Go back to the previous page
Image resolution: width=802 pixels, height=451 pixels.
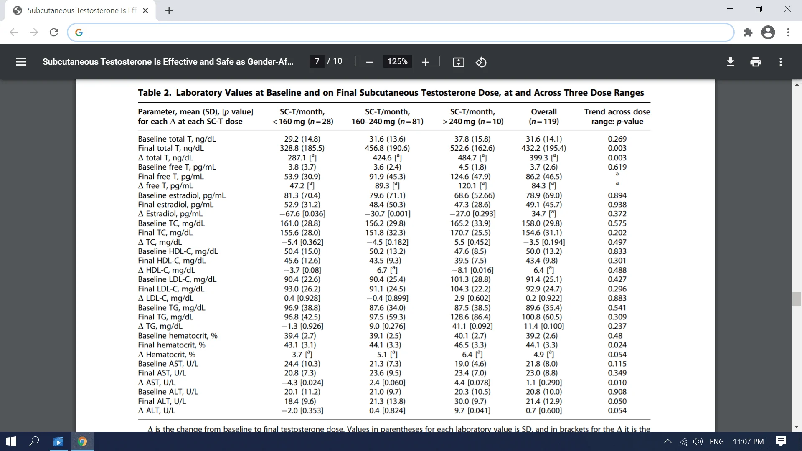click(x=14, y=33)
